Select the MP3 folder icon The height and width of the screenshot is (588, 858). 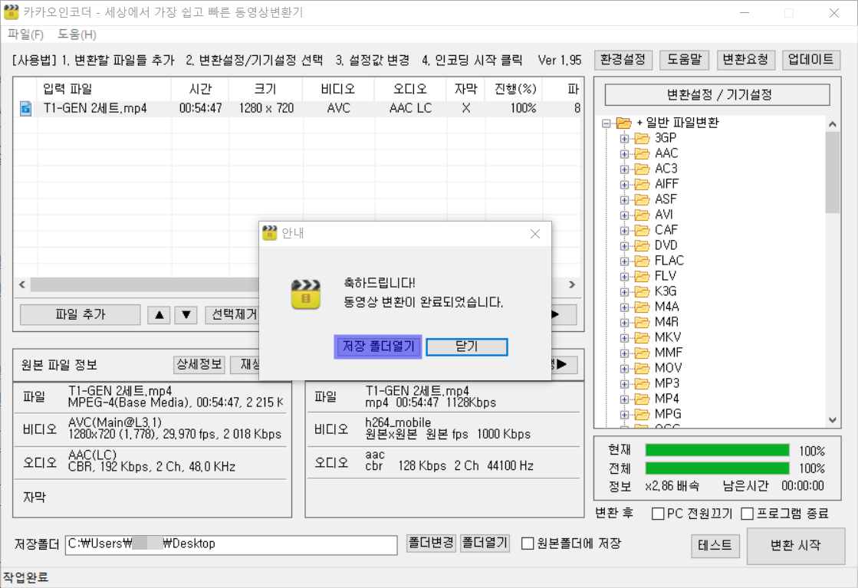(x=642, y=383)
